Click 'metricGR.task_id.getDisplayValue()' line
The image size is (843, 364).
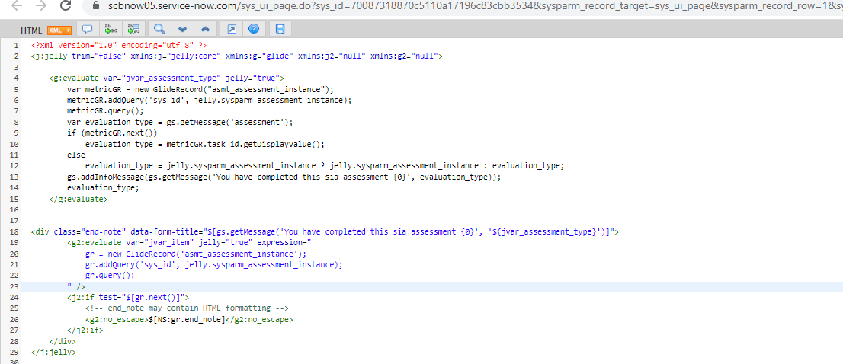205,144
